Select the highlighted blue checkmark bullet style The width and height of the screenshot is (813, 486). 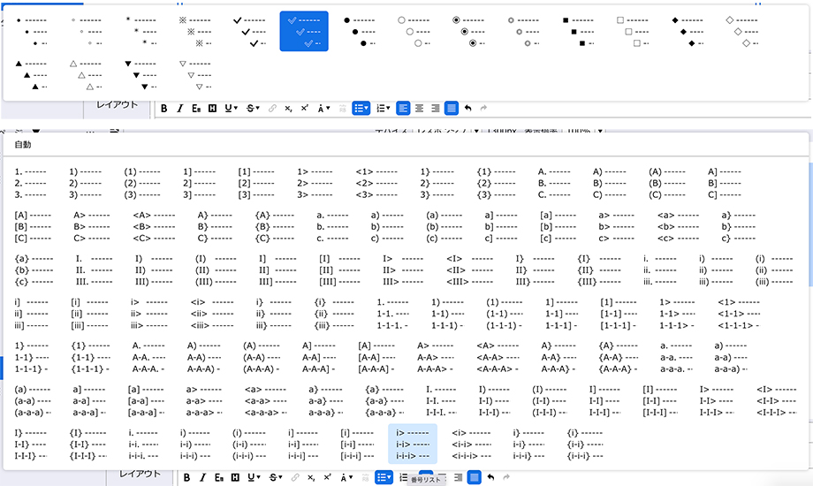[x=304, y=31]
